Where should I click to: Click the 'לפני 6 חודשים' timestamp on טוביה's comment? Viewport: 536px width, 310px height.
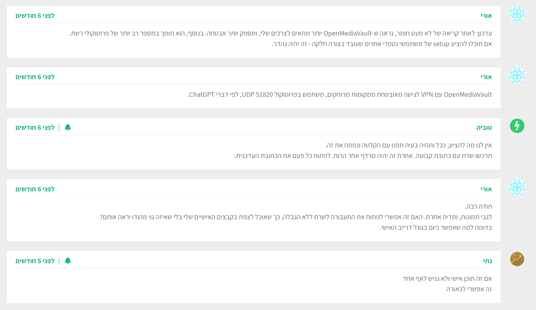point(35,128)
